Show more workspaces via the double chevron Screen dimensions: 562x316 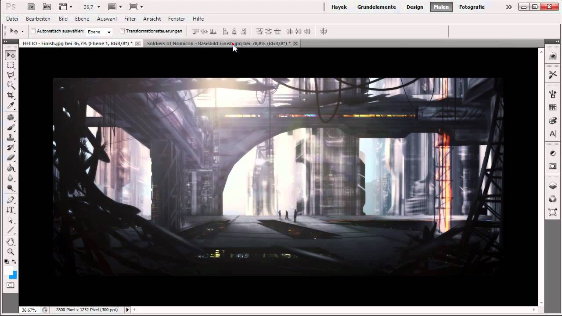click(508, 7)
